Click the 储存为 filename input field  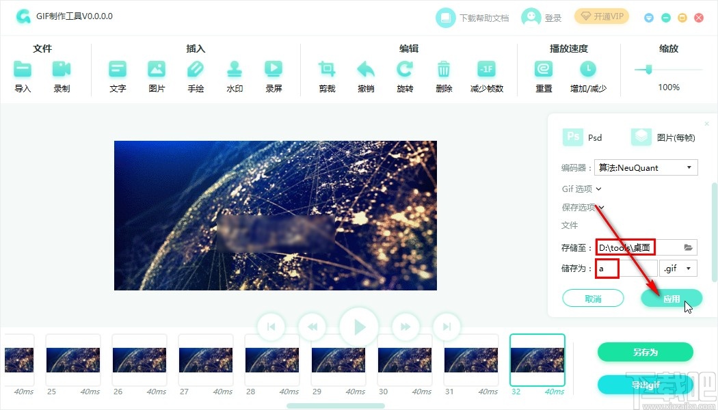[626, 268]
